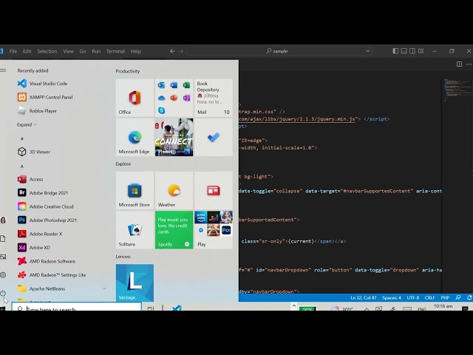Image resolution: width=473 pixels, height=355 pixels.
Task: Open Roblox Player in Start list
Action: [x=37, y=111]
